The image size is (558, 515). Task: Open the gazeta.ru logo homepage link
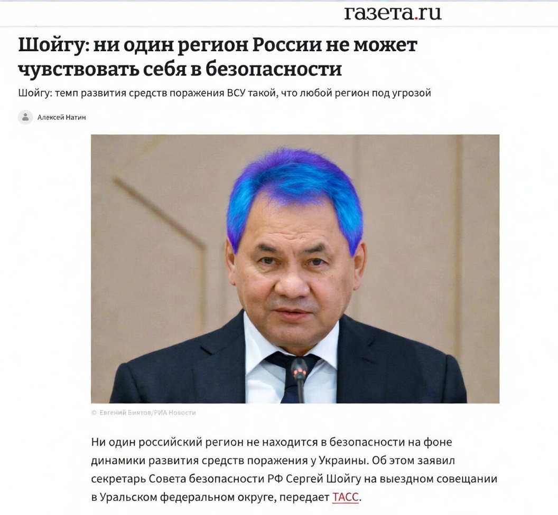click(x=393, y=14)
